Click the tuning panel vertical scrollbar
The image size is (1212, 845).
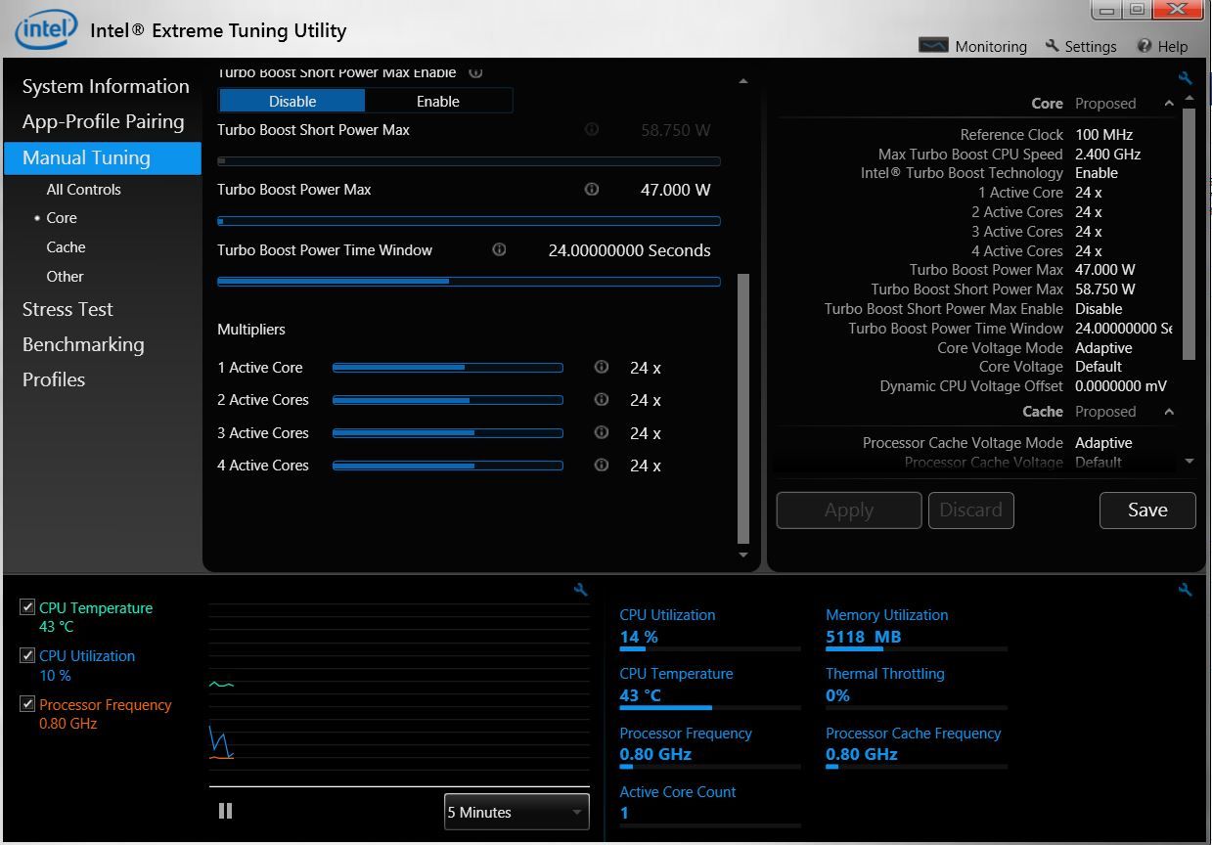coord(743,408)
